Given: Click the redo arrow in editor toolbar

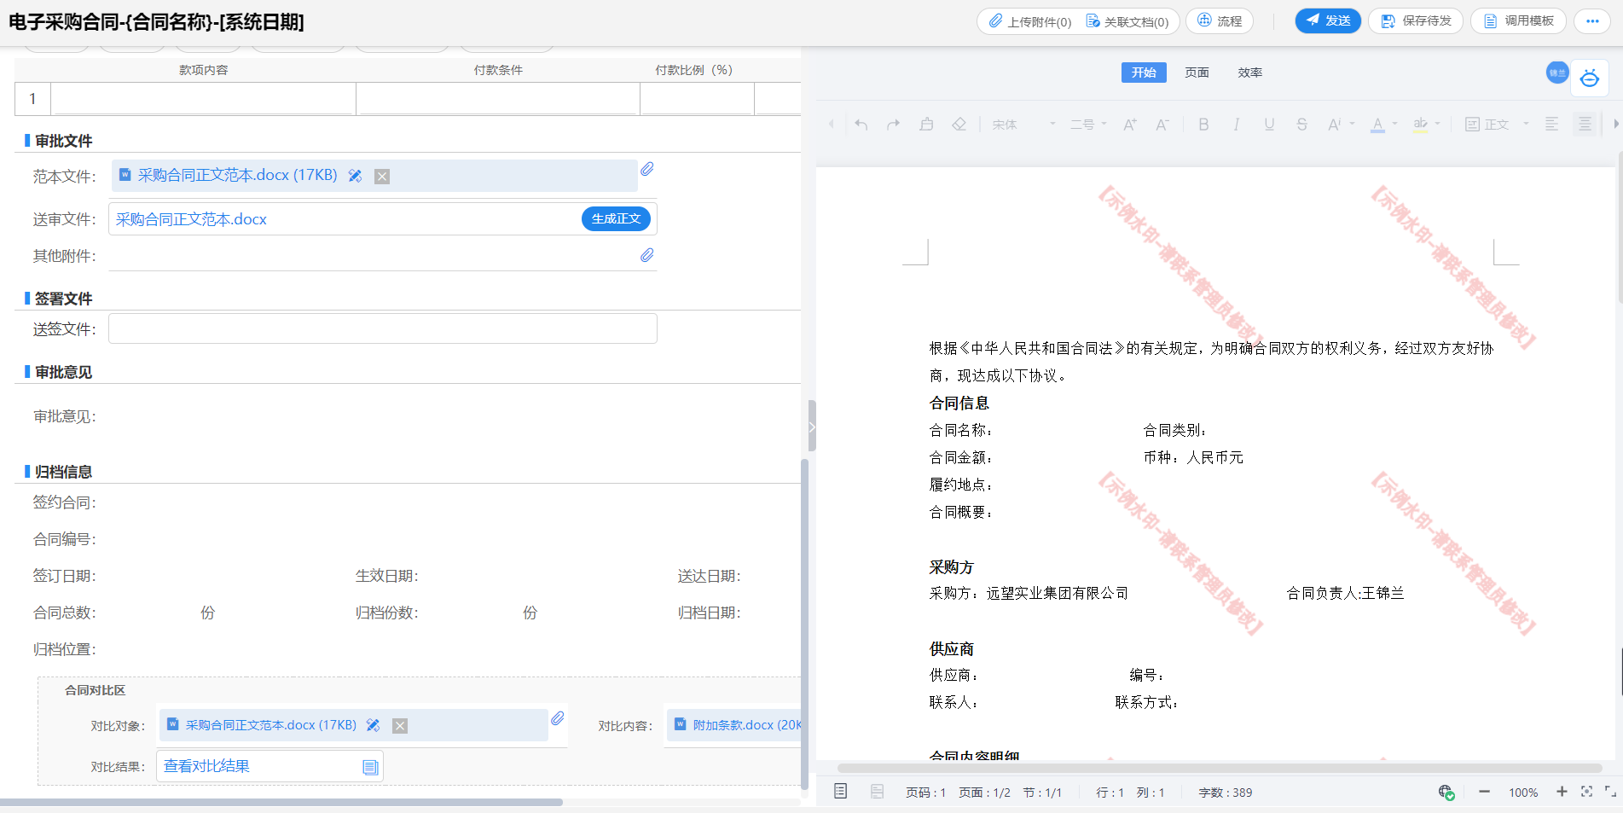Looking at the screenshot, I should click(x=894, y=125).
